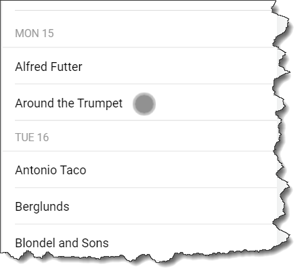Image resolution: width=304 pixels, height=279 pixels.
Task: Click empty space right of Alfred Futter
Action: [178, 66]
